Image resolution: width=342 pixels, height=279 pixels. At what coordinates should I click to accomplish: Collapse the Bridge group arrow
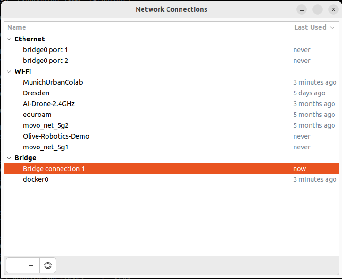click(x=9, y=158)
